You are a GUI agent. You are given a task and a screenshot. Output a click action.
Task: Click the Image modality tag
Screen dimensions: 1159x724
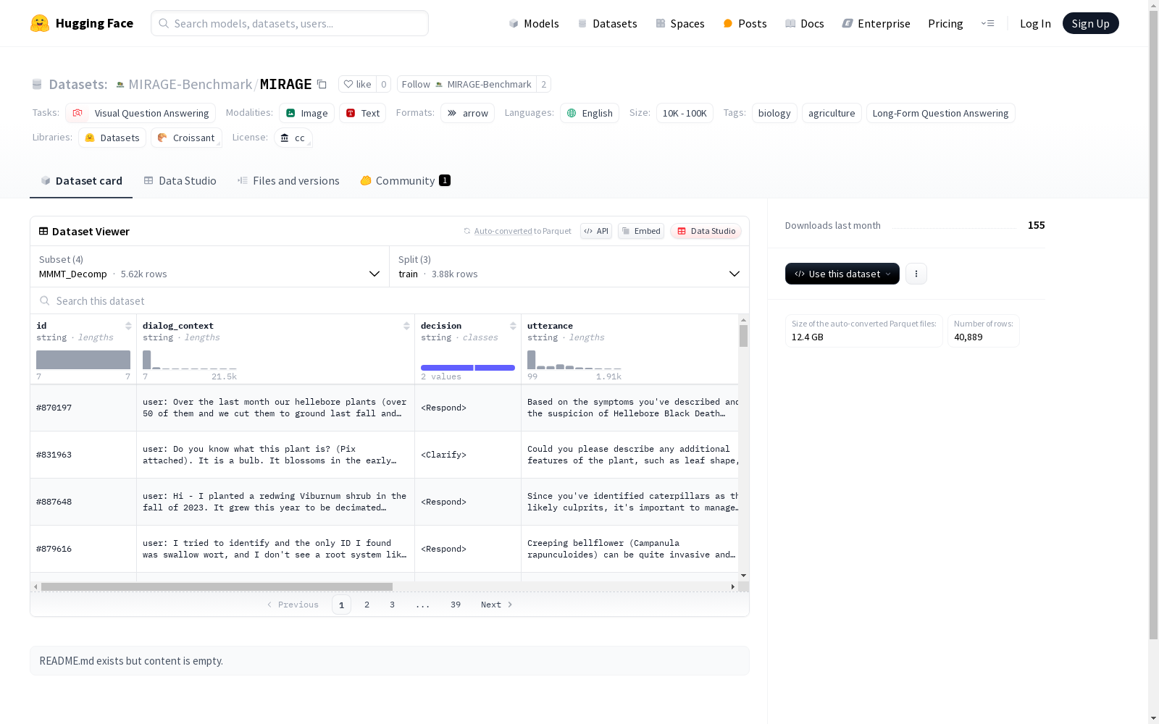306,113
